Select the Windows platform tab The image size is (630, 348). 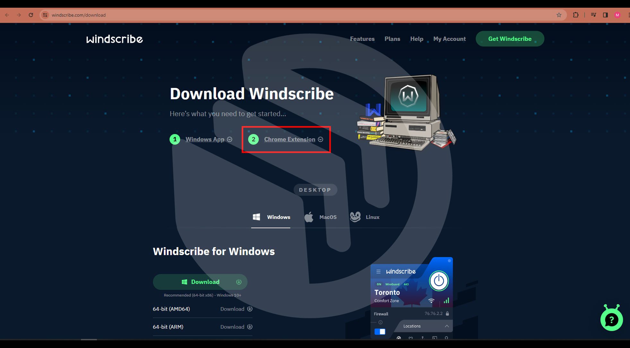[271, 217]
